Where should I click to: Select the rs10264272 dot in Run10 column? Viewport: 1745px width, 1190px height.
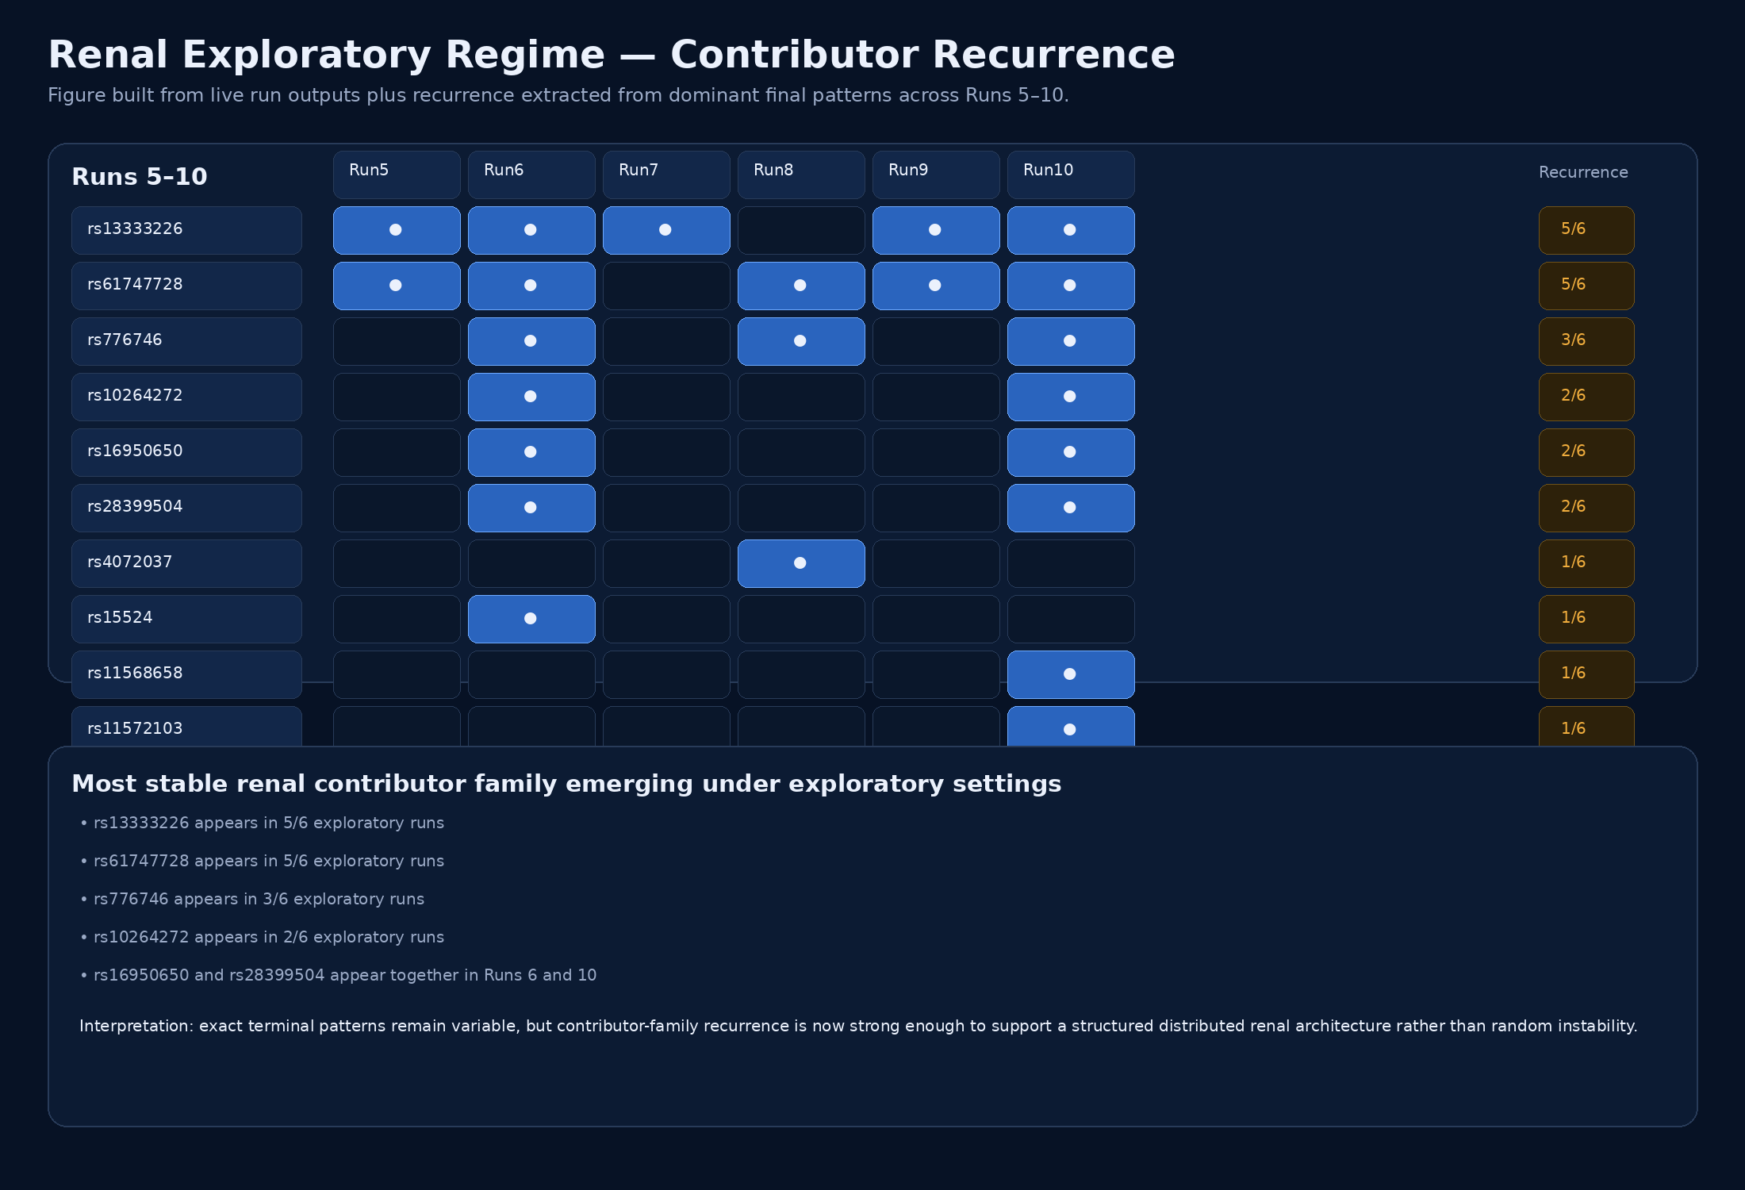1070,397
